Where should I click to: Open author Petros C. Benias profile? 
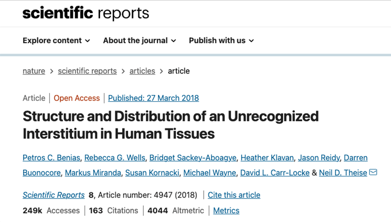tap(51, 158)
